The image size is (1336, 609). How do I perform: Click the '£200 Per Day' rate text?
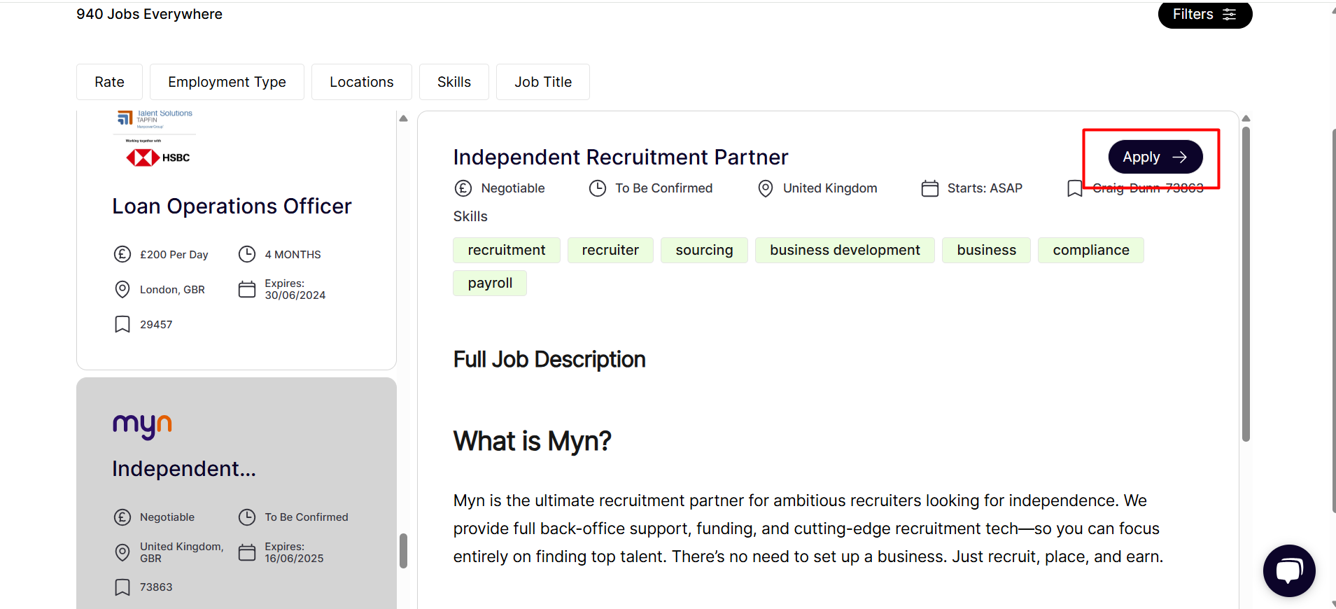[x=174, y=255]
